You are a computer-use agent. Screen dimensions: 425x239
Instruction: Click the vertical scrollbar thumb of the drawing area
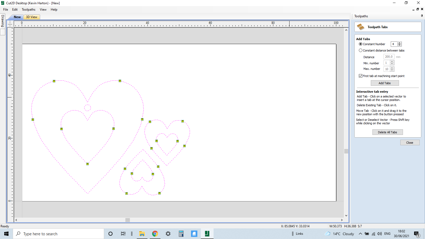click(x=346, y=151)
